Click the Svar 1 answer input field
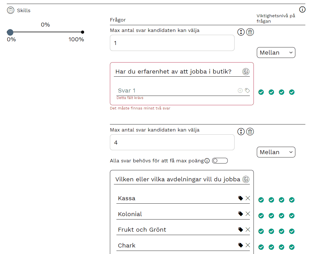The width and height of the screenshot is (313, 254). [176, 91]
